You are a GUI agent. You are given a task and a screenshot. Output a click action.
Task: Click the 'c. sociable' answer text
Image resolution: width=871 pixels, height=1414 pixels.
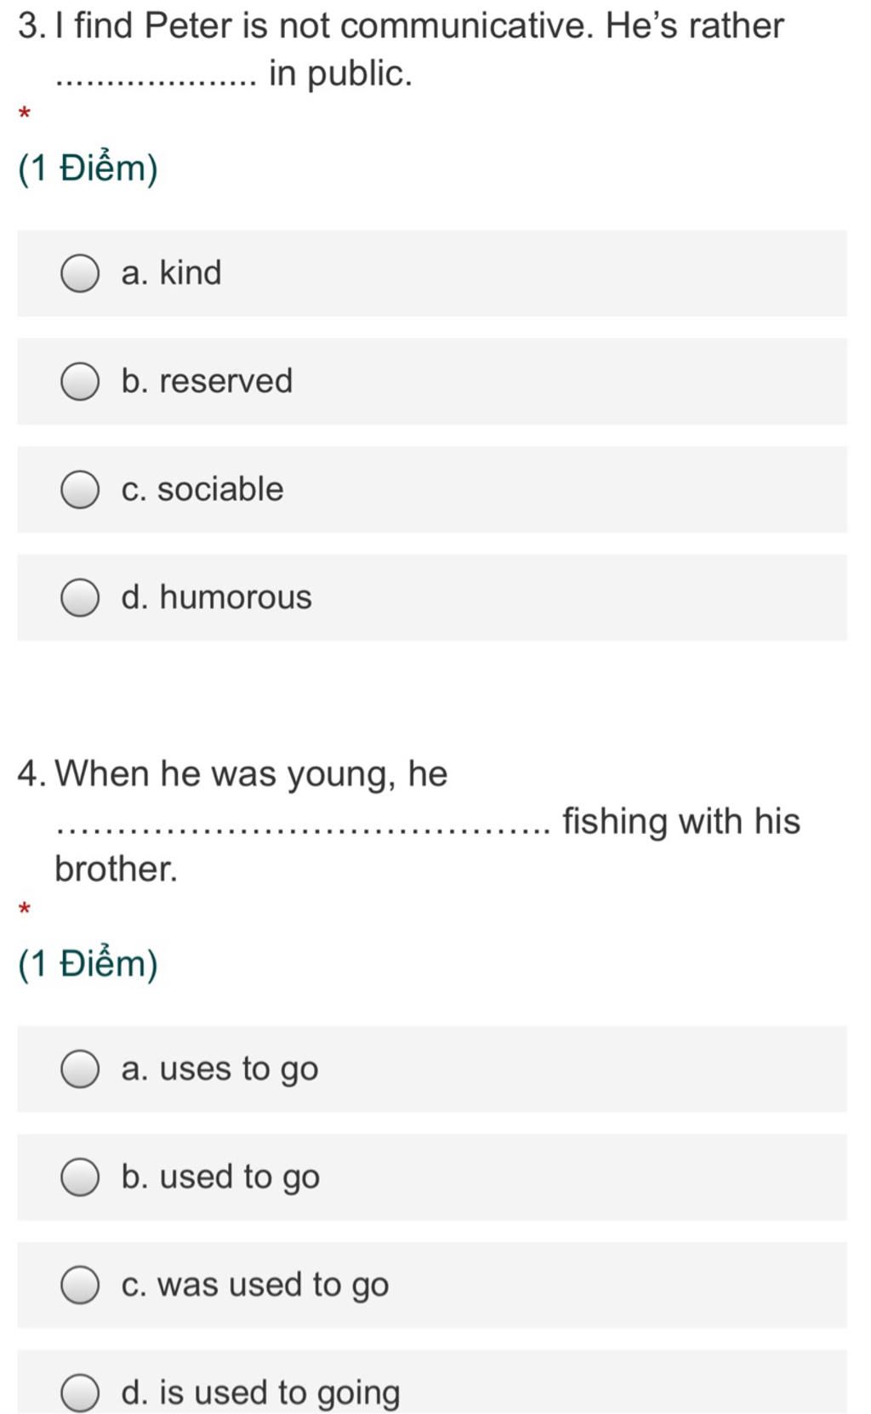(202, 489)
